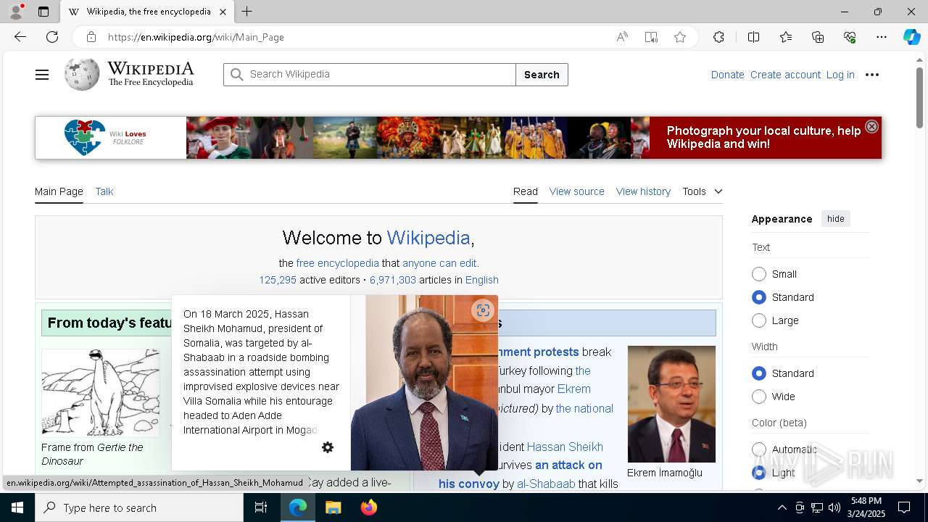This screenshot has width=928, height=522.
Task: Select Wide page width
Action: [759, 397]
